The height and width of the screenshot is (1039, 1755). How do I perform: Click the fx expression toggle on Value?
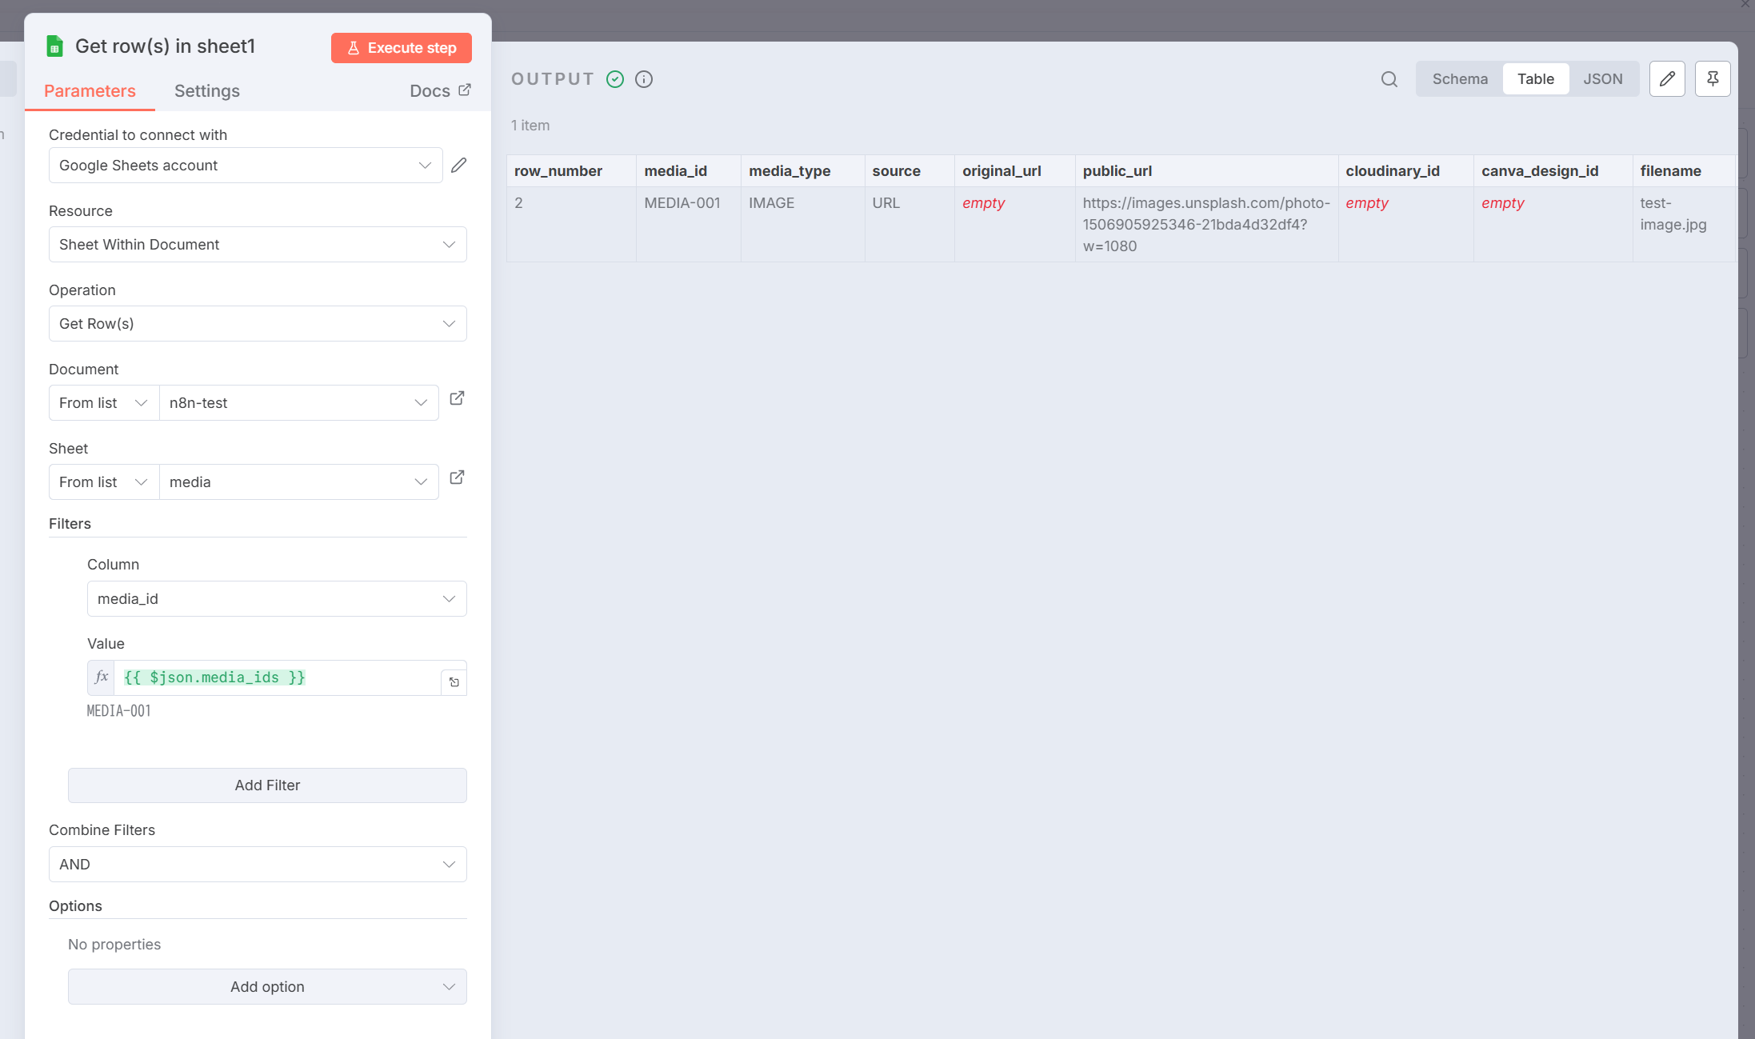coord(102,677)
